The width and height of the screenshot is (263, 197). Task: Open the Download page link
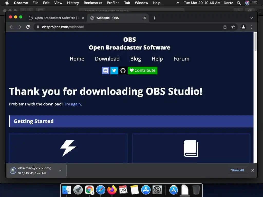pos(107,59)
